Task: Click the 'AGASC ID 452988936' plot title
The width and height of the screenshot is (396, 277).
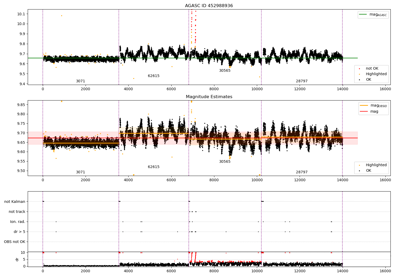Action: pos(209,6)
